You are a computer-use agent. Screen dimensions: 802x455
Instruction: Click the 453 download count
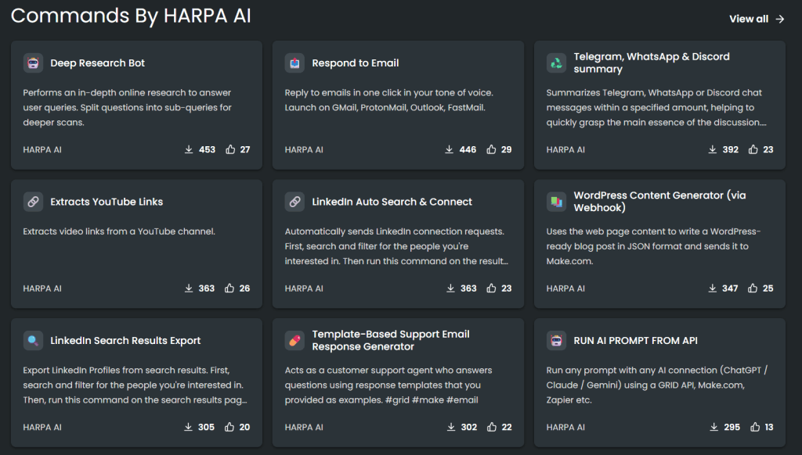click(207, 149)
